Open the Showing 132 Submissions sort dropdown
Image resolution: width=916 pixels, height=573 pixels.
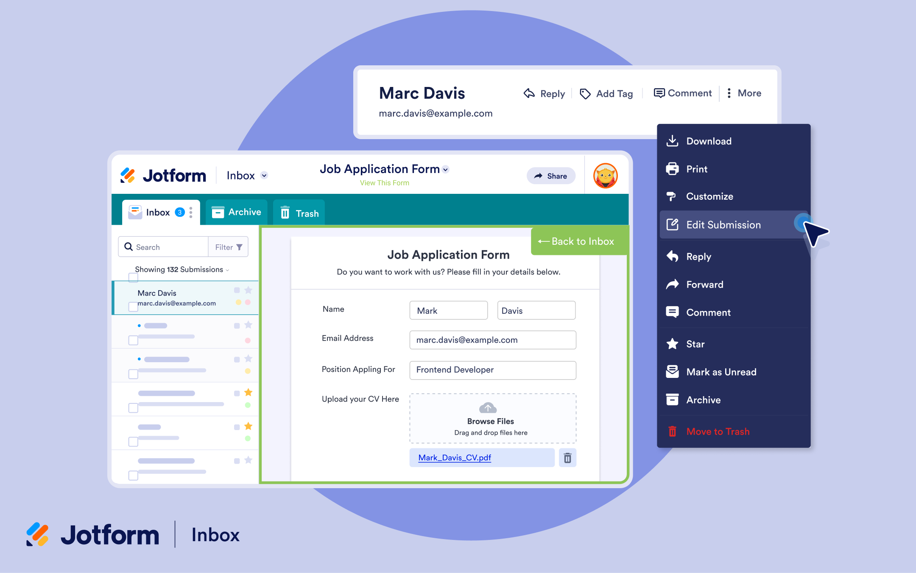pos(228,270)
